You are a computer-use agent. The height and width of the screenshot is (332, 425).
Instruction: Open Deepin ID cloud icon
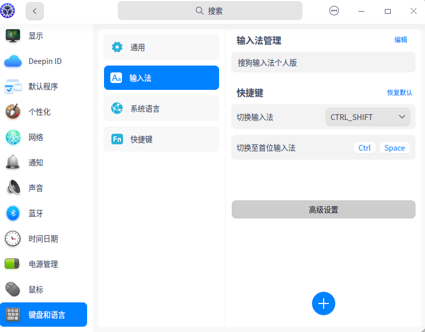point(13,61)
